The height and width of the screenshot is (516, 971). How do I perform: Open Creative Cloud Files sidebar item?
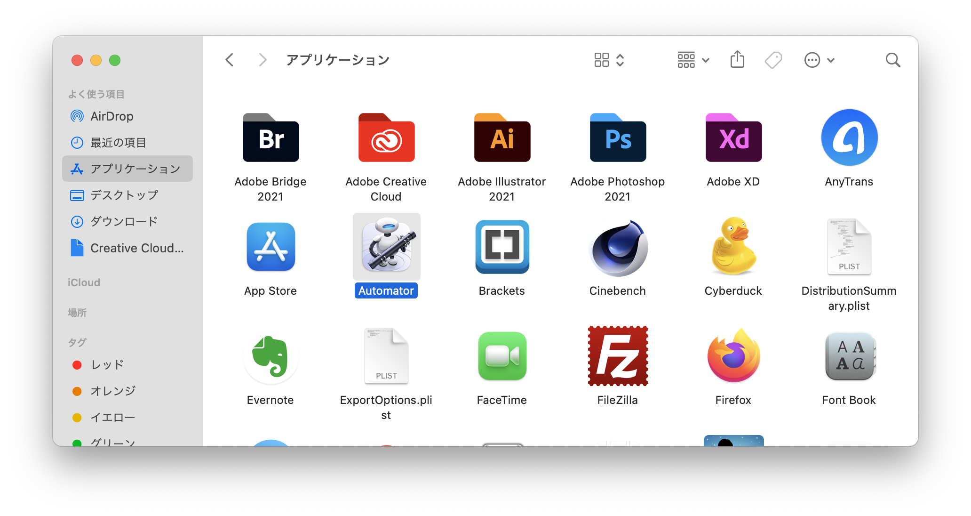tap(127, 248)
